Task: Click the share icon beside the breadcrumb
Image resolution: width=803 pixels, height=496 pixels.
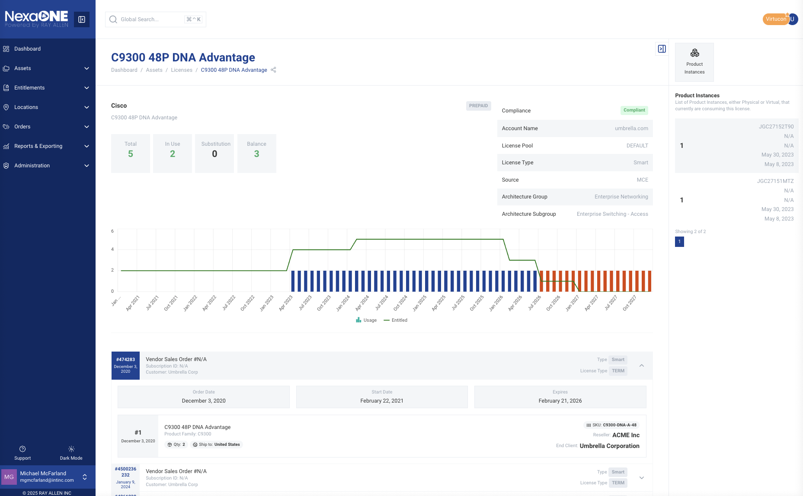Action: coord(273,70)
